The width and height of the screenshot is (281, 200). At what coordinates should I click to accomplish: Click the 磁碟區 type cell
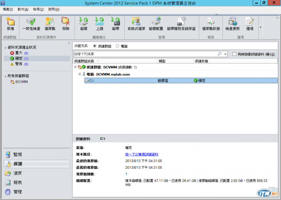163,81
